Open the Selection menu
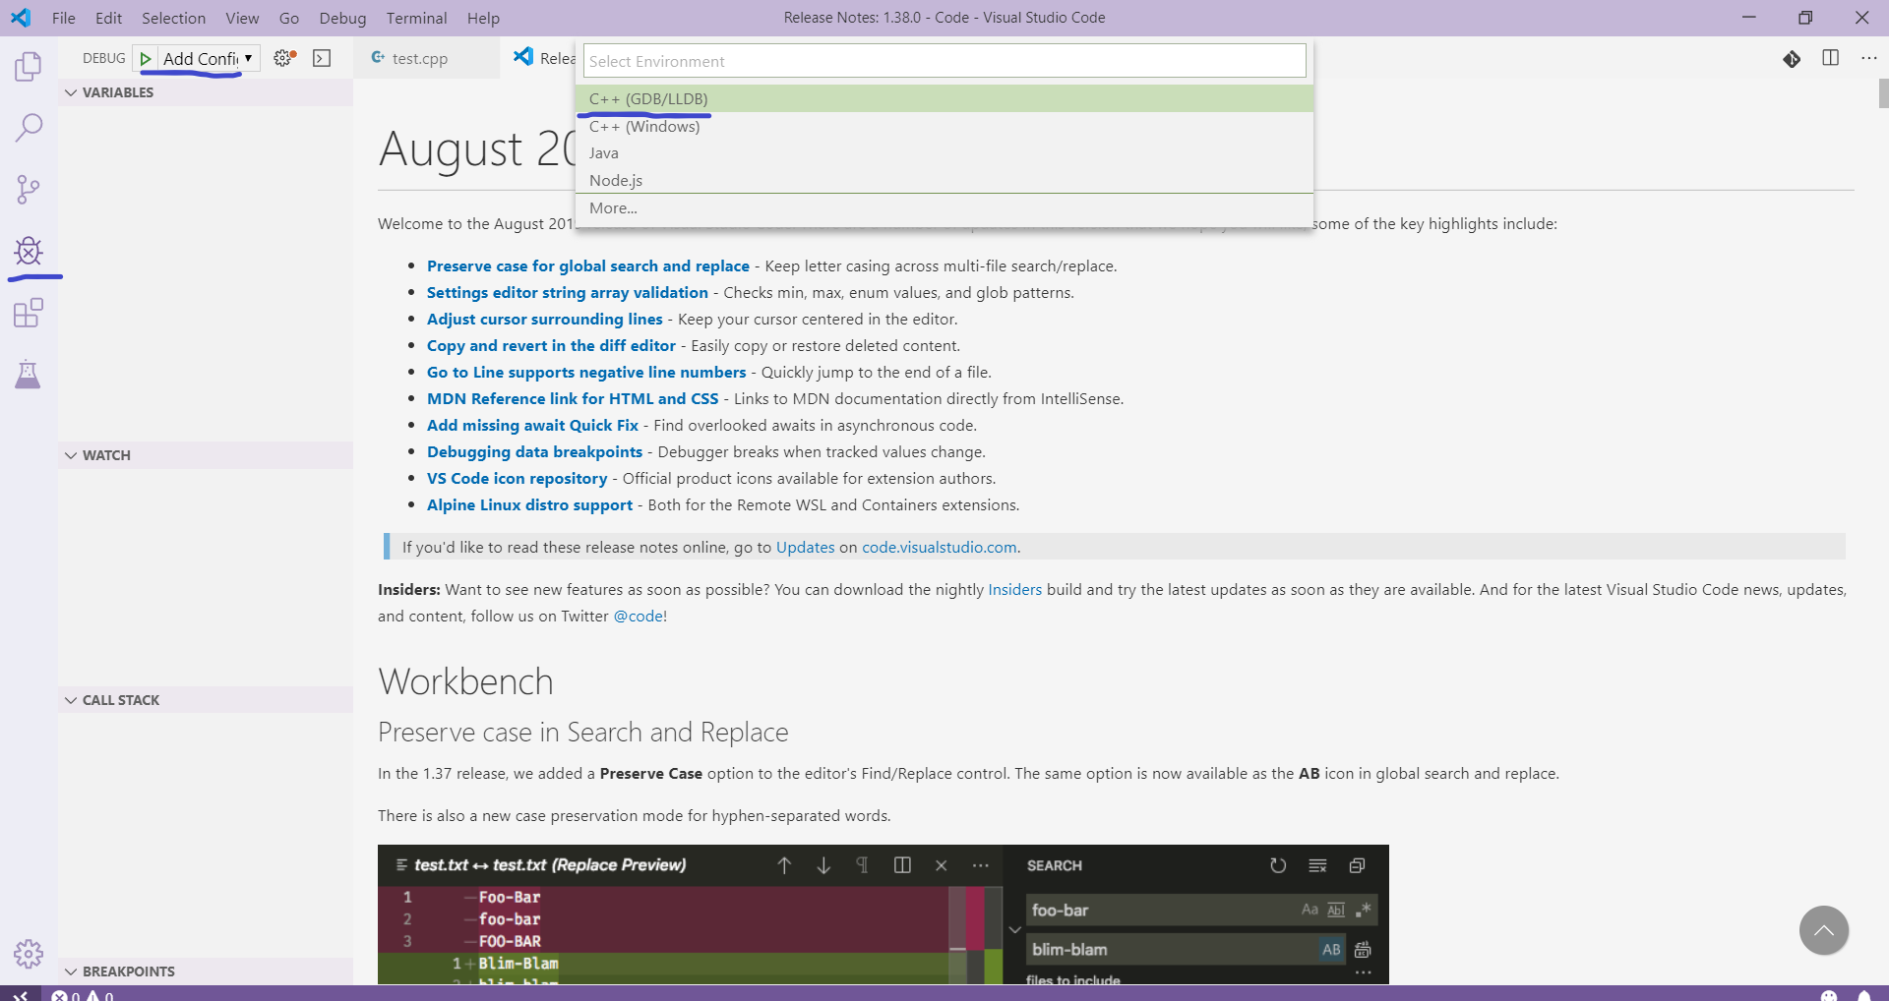The width and height of the screenshot is (1889, 1001). coord(173,18)
